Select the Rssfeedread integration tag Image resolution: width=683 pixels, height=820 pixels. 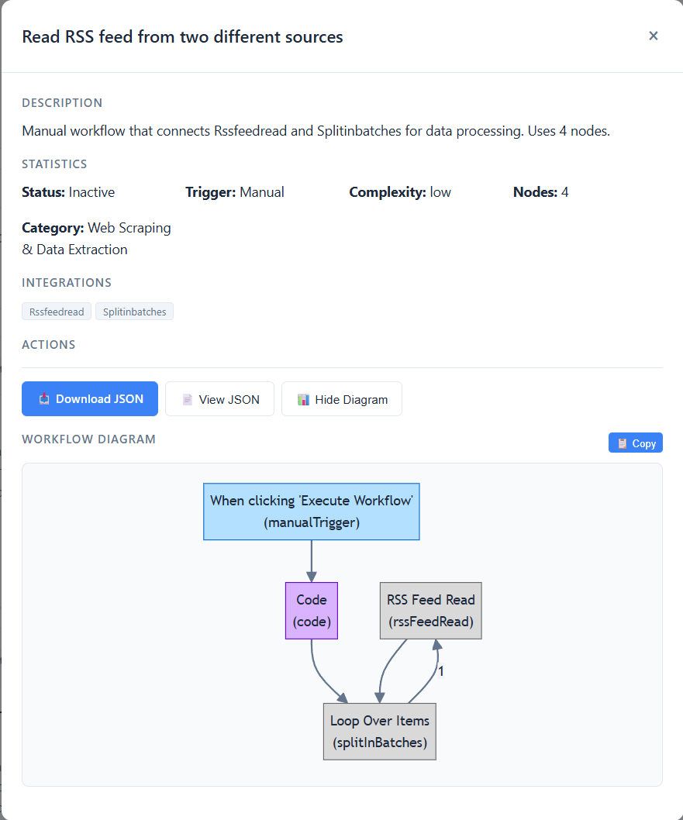pos(57,312)
